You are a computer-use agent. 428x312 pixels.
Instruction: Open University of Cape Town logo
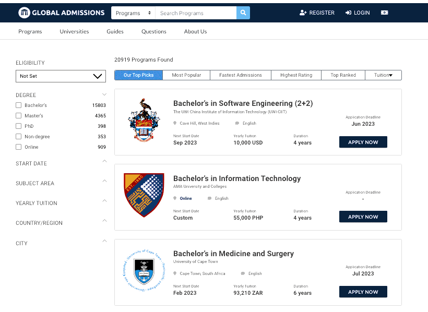coord(144,270)
